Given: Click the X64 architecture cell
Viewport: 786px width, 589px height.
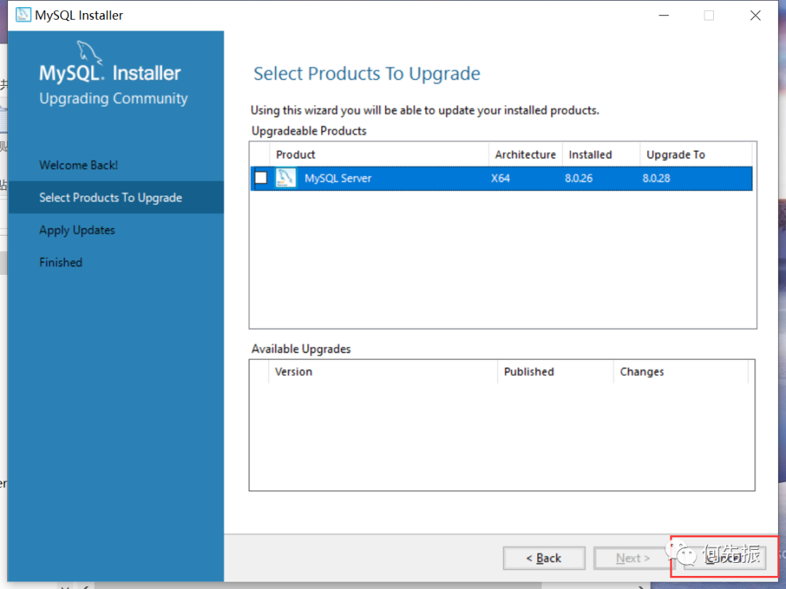Looking at the screenshot, I should coord(500,178).
